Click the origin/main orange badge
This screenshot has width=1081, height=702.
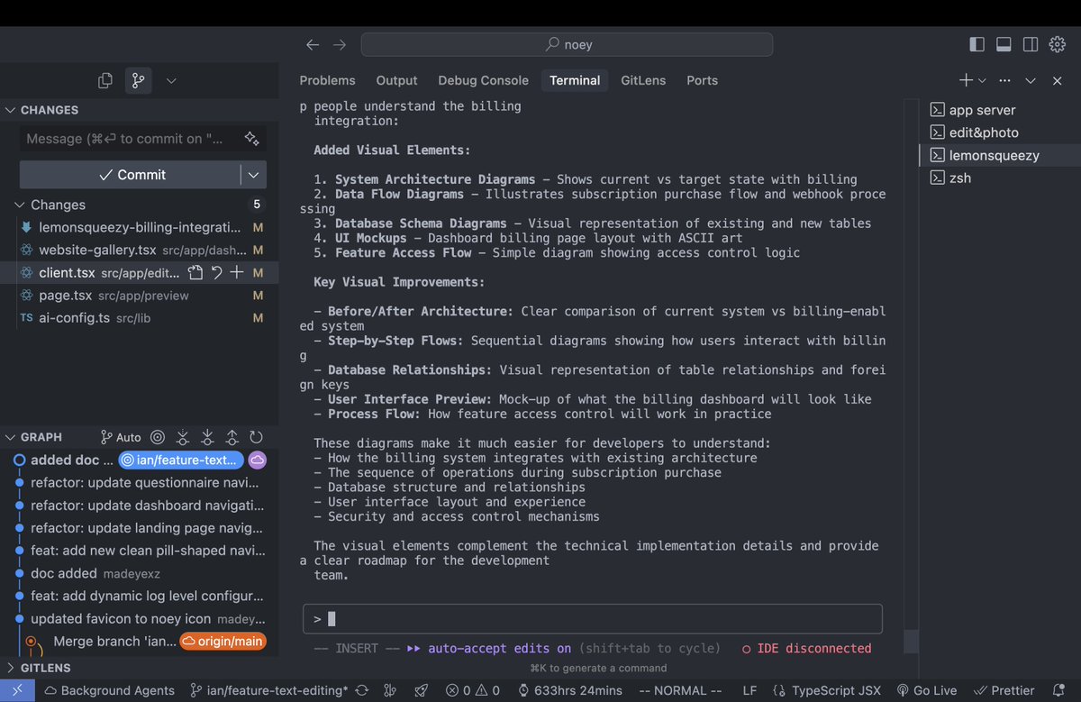tap(223, 642)
